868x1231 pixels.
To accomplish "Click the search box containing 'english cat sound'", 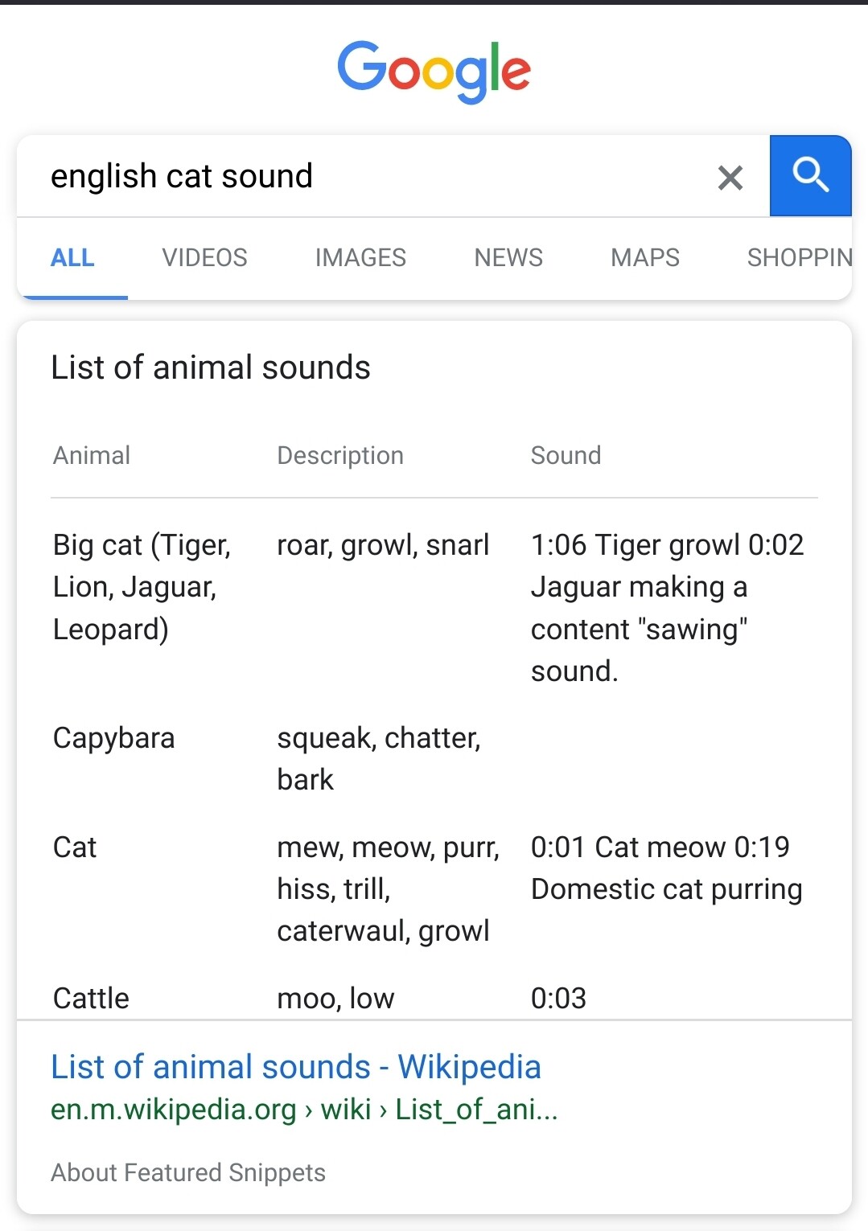I will 362,176.
